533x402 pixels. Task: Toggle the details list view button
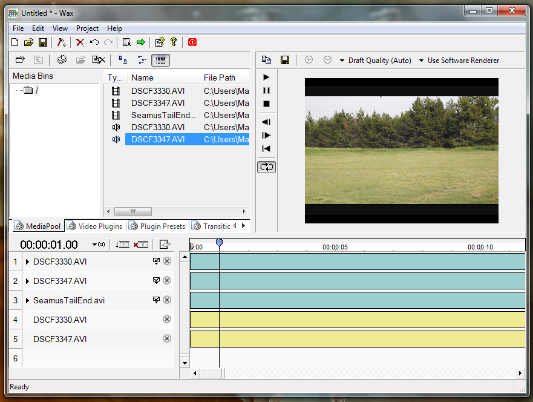(x=160, y=60)
